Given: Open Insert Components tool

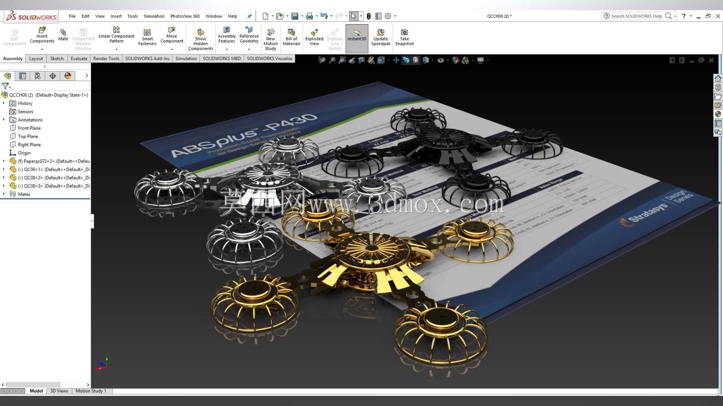Looking at the screenshot, I should point(42,35).
